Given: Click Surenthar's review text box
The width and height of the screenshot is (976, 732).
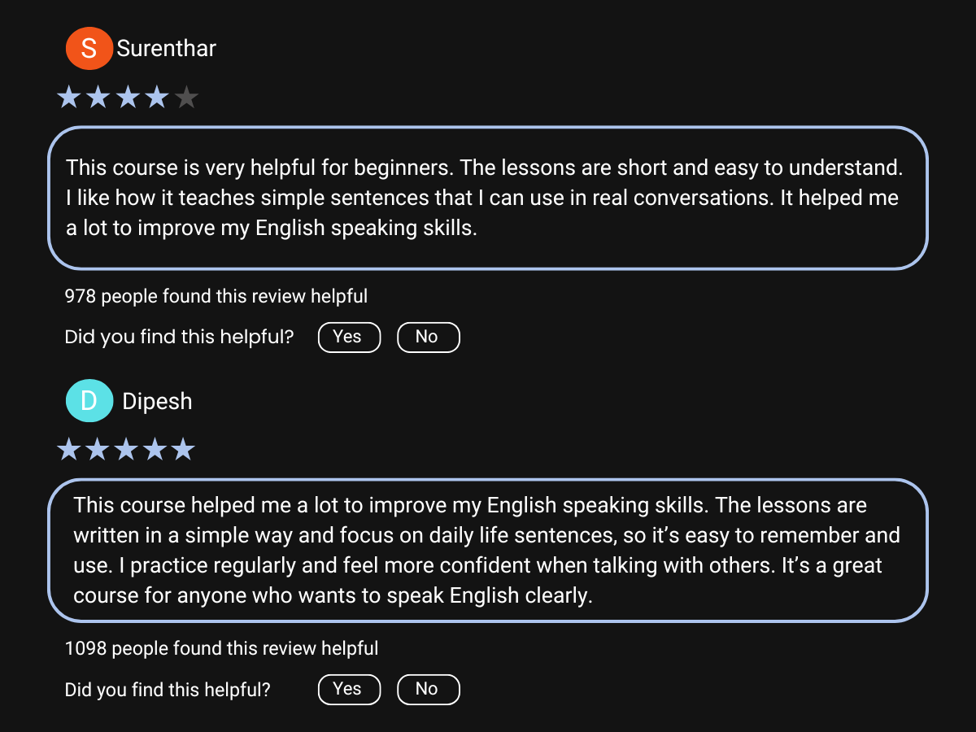Looking at the screenshot, I should [x=488, y=198].
